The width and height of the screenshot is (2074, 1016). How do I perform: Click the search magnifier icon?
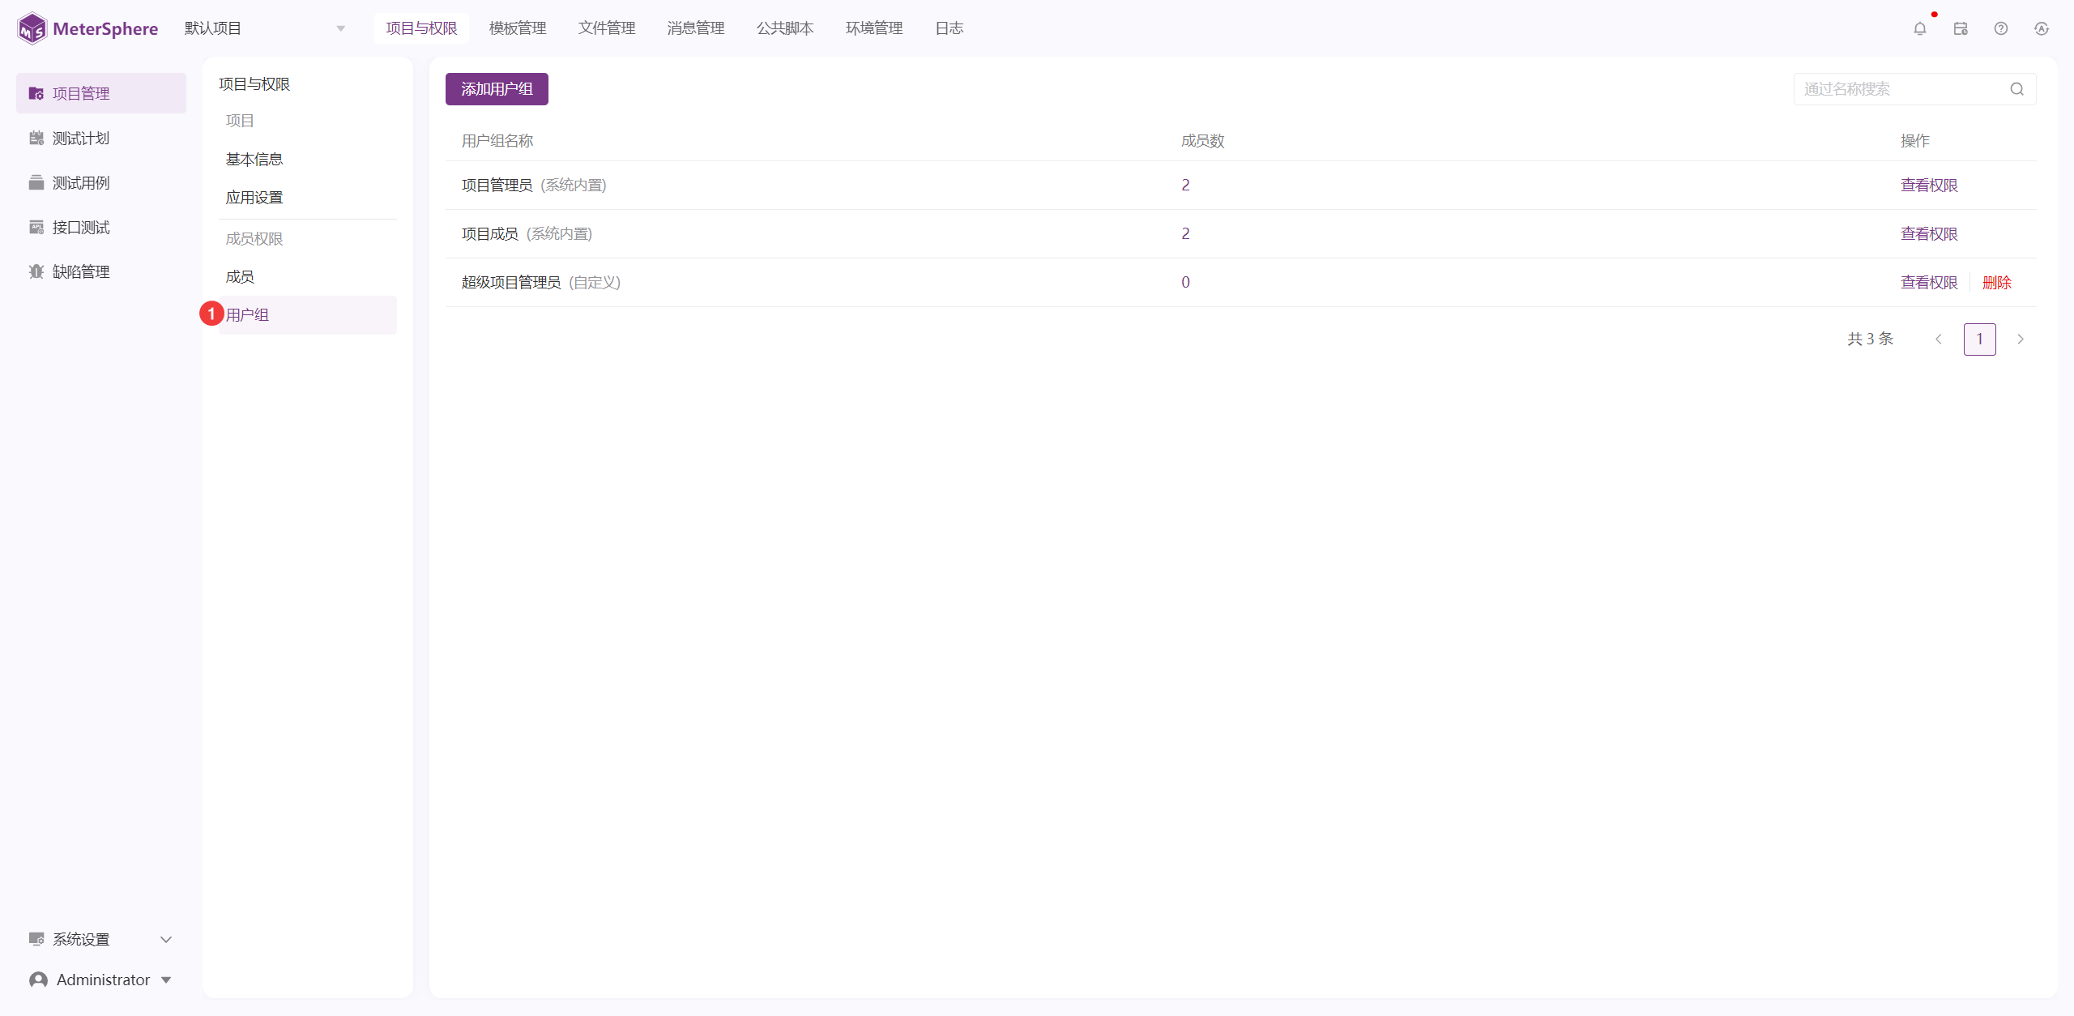click(2017, 89)
